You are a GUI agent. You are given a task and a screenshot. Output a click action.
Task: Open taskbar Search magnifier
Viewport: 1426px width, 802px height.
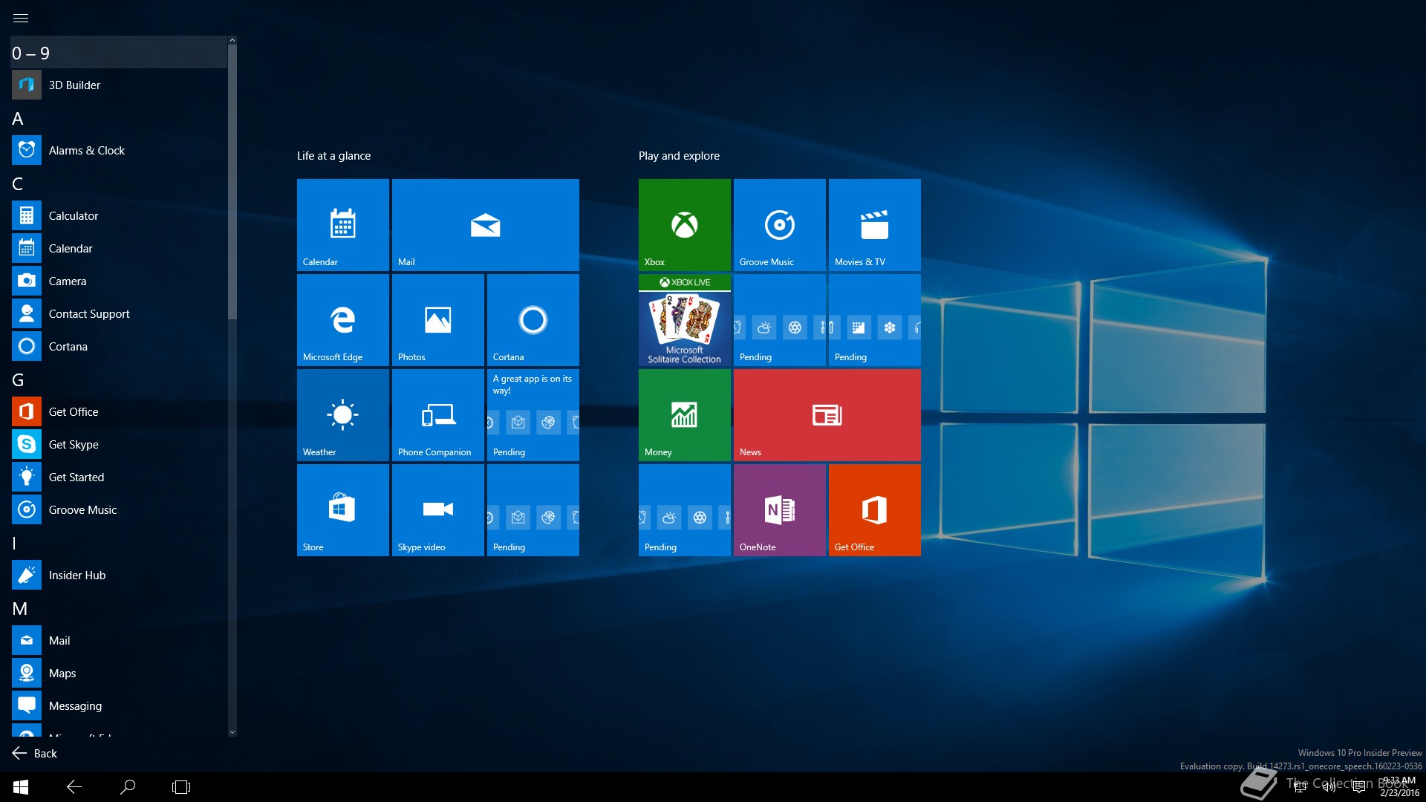(x=128, y=787)
